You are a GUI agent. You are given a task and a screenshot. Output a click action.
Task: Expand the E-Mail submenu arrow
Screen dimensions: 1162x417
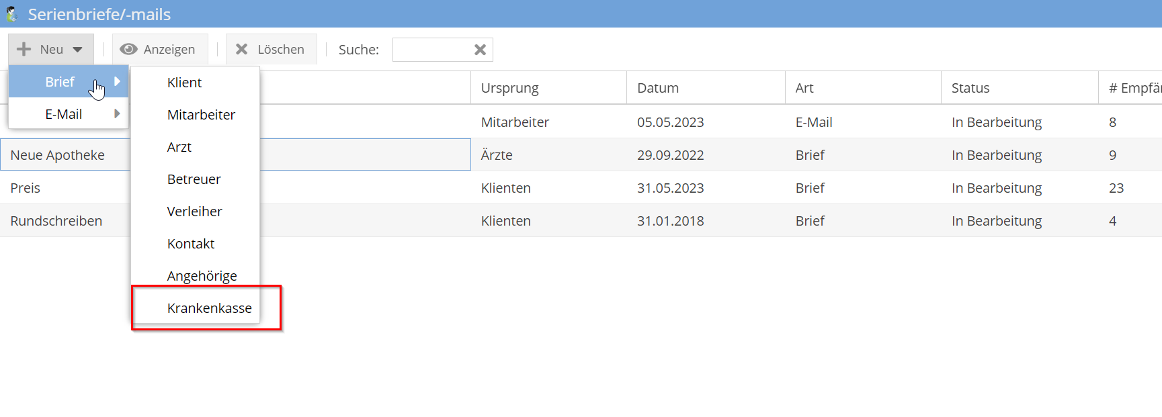117,114
